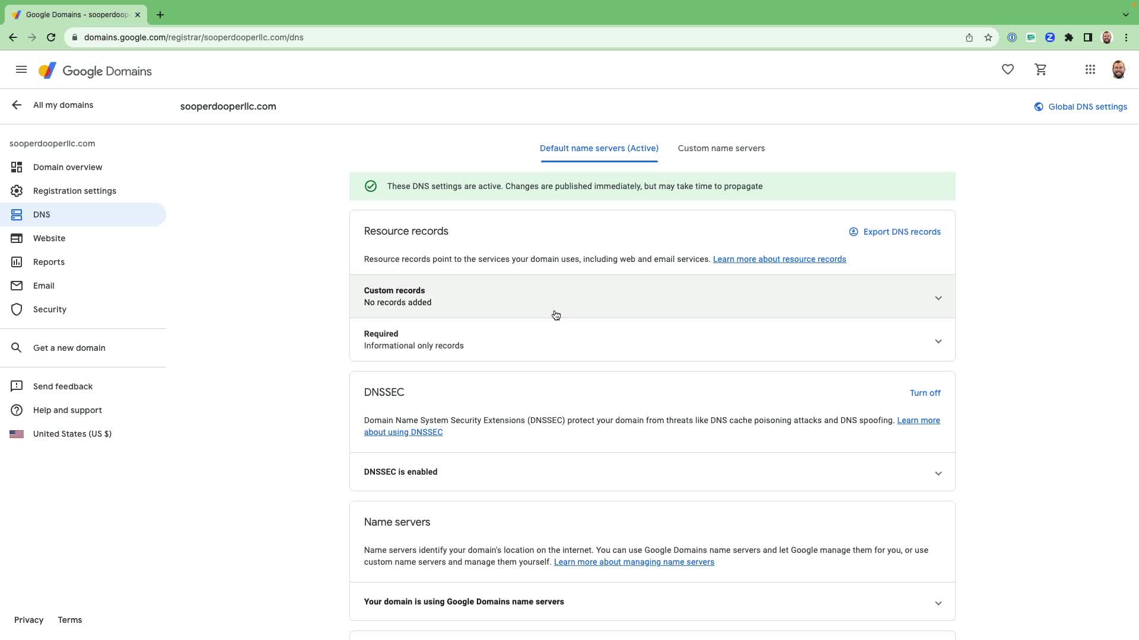
Task: Turn off DNSSEC
Action: click(x=925, y=393)
